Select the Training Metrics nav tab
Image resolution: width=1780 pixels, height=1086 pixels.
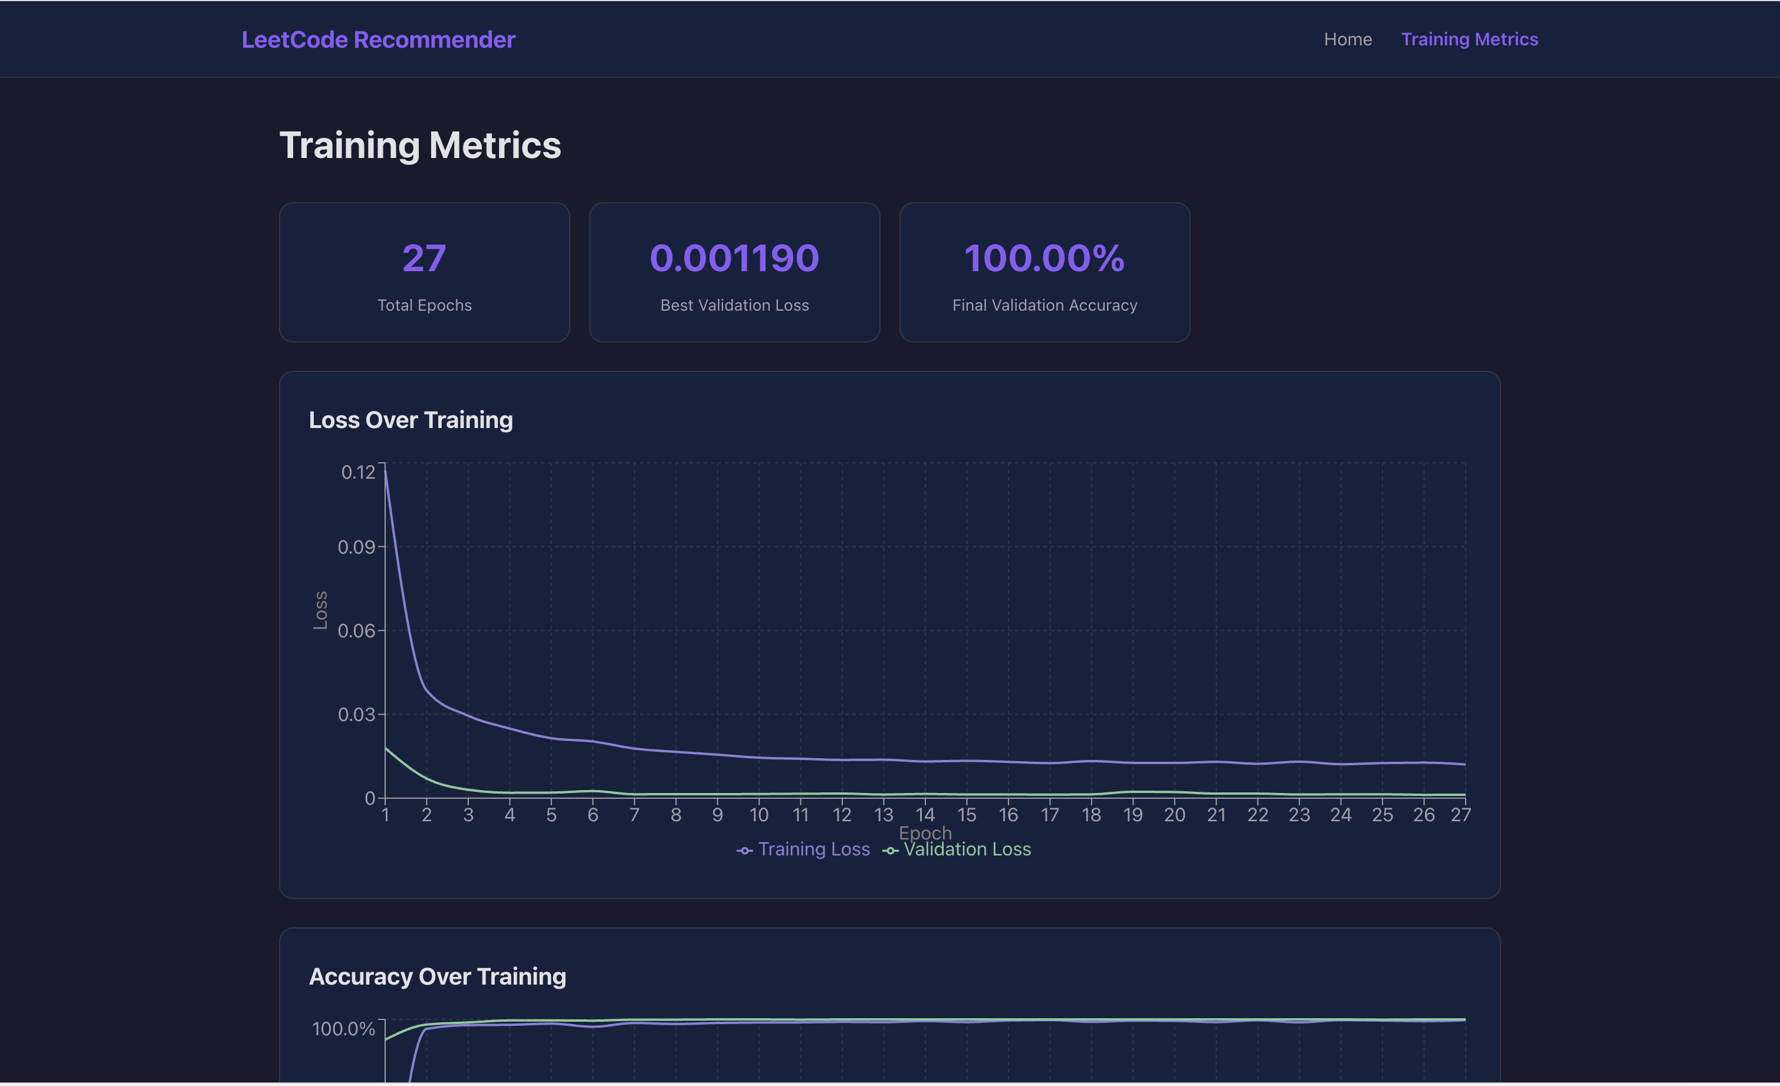pos(1469,40)
